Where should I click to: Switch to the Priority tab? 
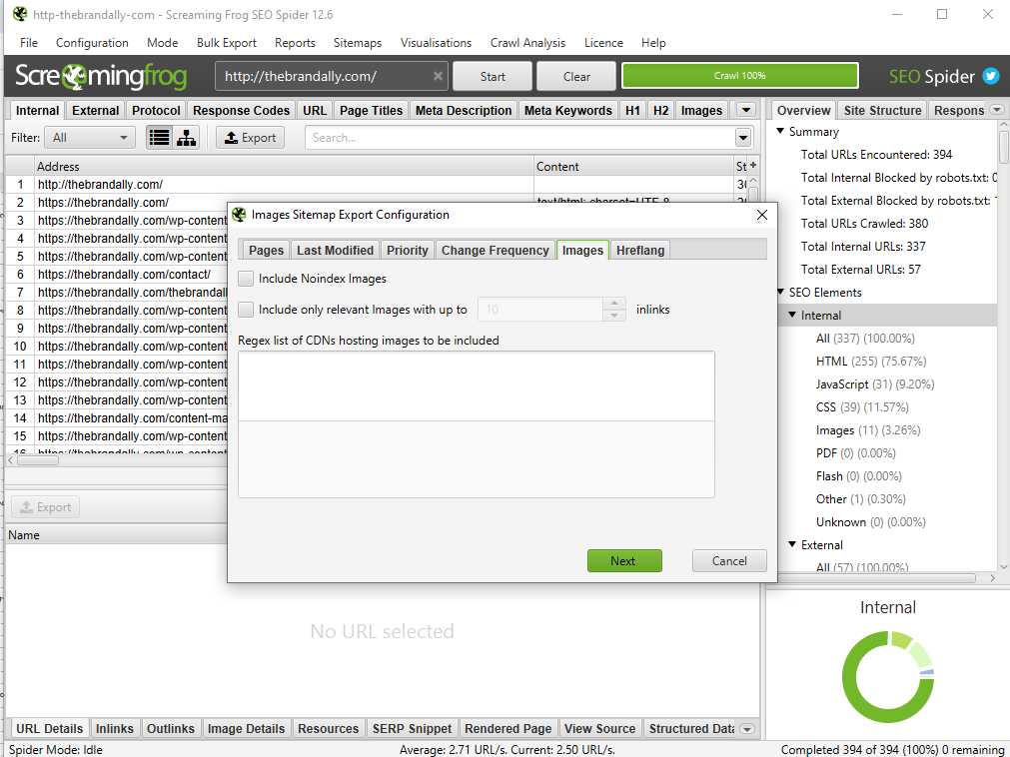pyautogui.click(x=407, y=250)
